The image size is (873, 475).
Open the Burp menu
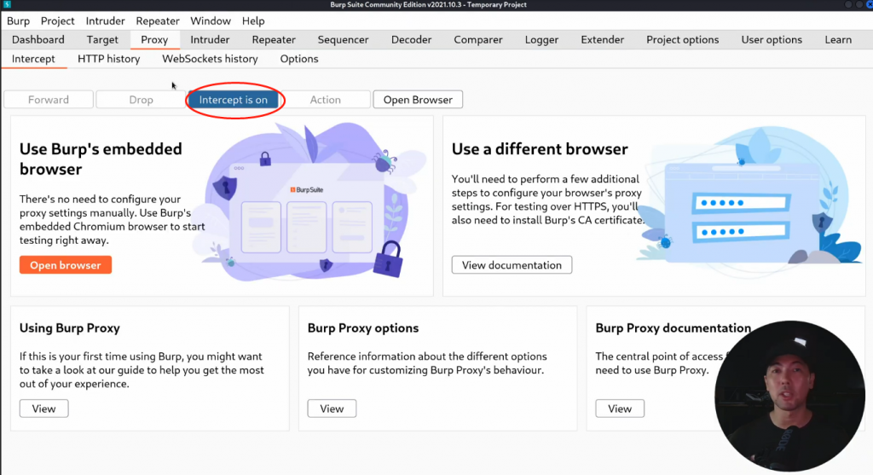coord(19,20)
